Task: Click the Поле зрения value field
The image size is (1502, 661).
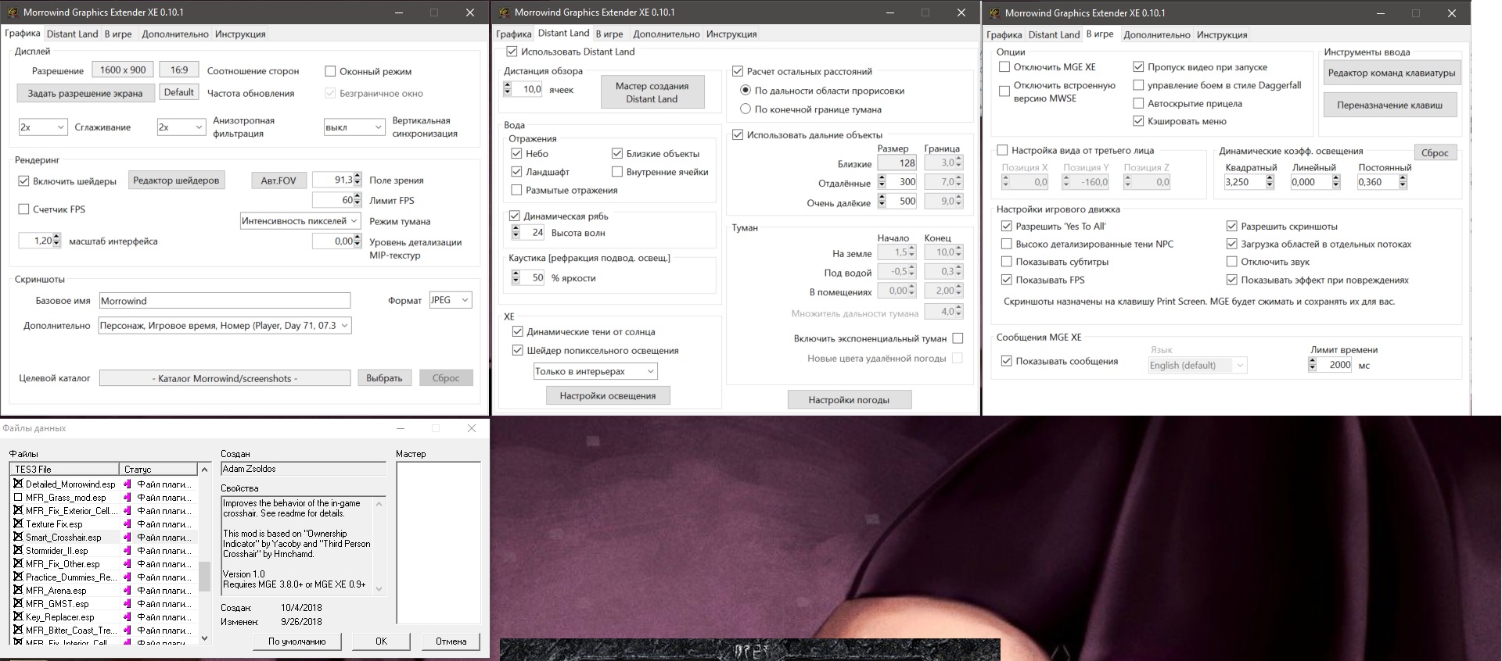Action: pos(333,180)
